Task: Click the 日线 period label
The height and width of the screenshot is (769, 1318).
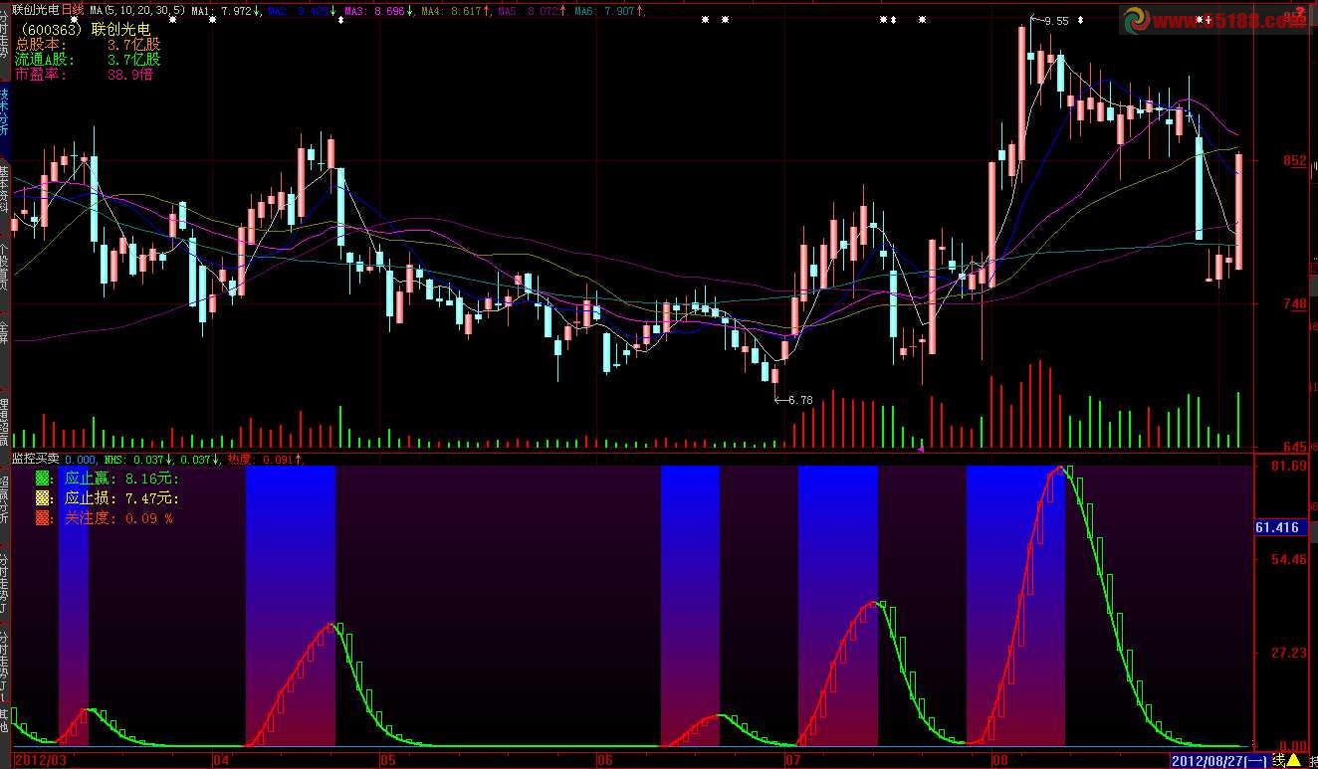Action: (74, 10)
